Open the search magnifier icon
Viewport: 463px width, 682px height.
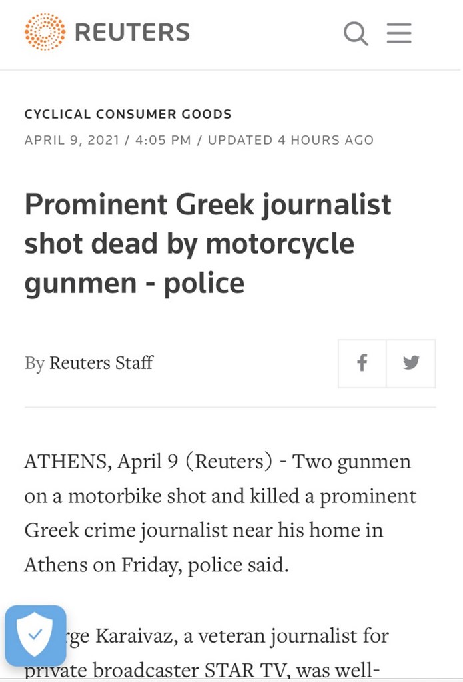tap(356, 33)
